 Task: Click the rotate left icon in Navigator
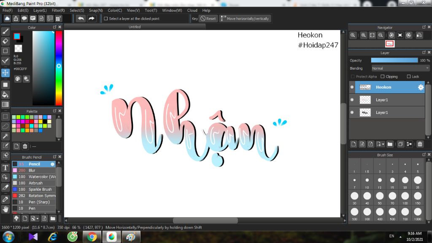[x=391, y=35]
